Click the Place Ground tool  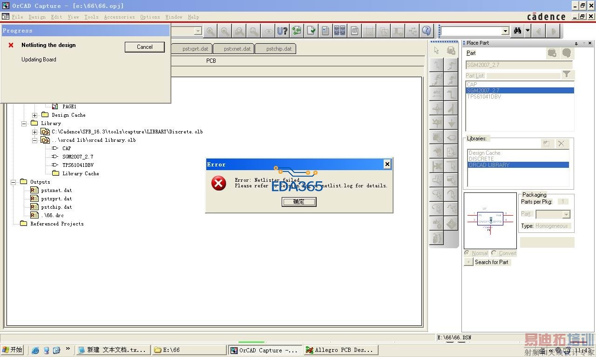tap(451, 122)
